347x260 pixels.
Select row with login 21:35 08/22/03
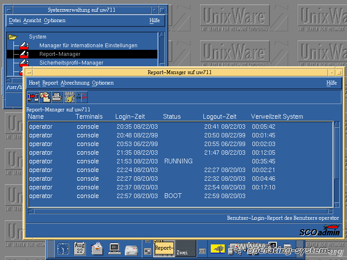pyautogui.click(x=180, y=153)
